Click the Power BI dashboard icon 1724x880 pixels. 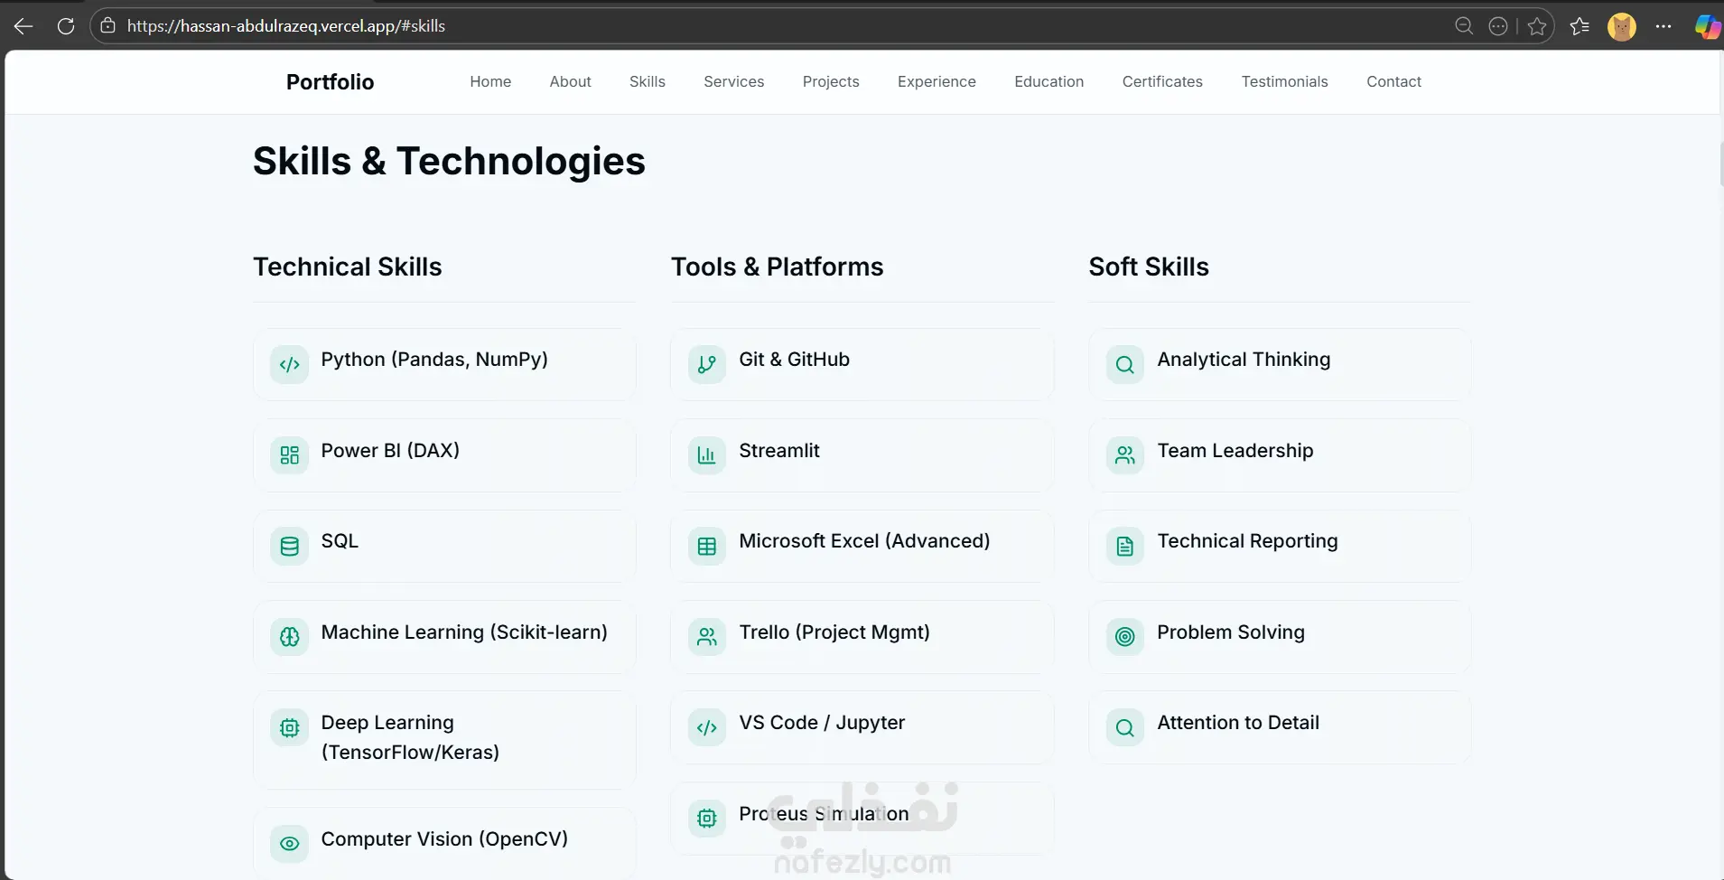tap(289, 455)
